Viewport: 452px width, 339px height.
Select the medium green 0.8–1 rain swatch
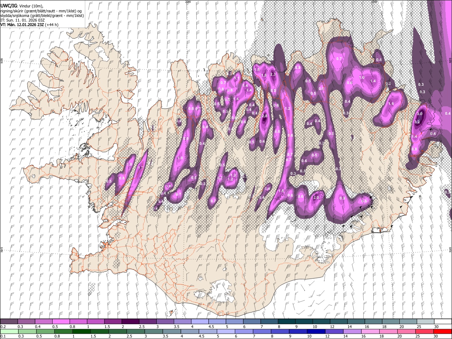click(x=63, y=331)
